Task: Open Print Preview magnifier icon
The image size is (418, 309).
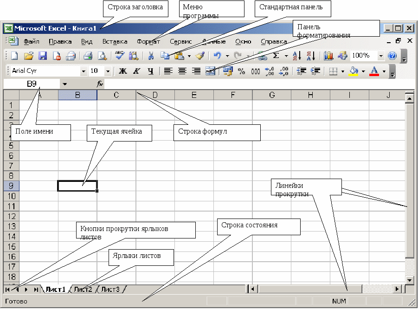Action: (102, 56)
